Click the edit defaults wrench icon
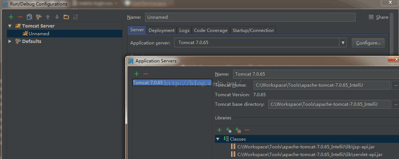Image resolution: width=399 pixels, height=159 pixels. pyautogui.click(x=39, y=17)
